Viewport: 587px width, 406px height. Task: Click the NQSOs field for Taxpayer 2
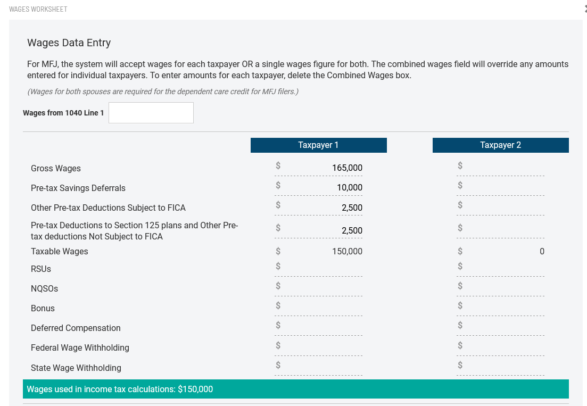(500, 286)
